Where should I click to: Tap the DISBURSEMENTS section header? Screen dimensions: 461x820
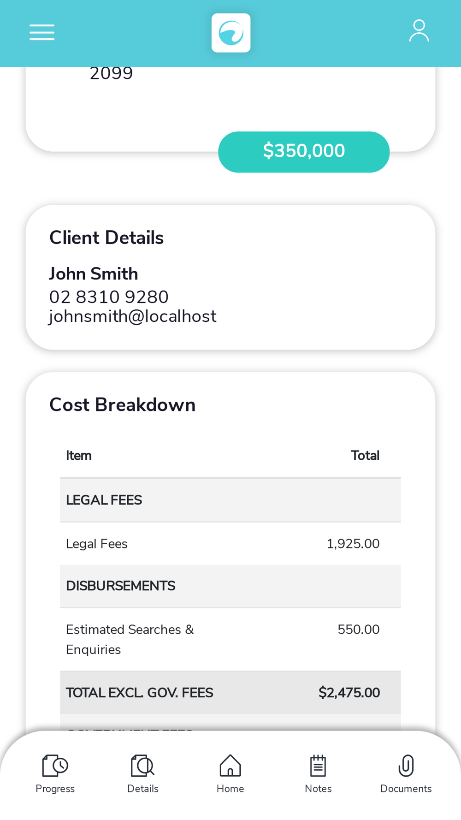pyautogui.click(x=230, y=586)
